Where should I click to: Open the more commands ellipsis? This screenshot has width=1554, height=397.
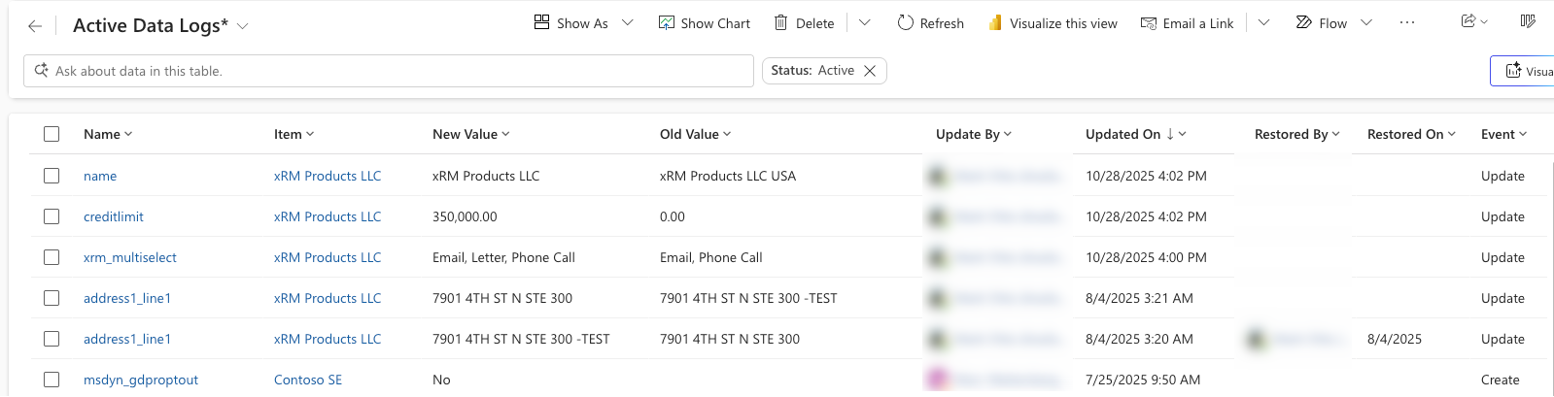1406,23
